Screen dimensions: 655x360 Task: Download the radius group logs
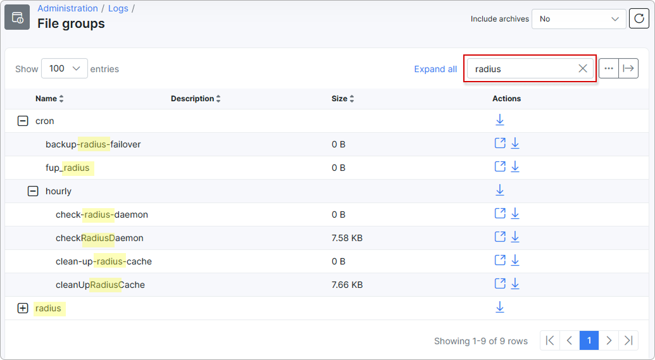click(x=499, y=307)
